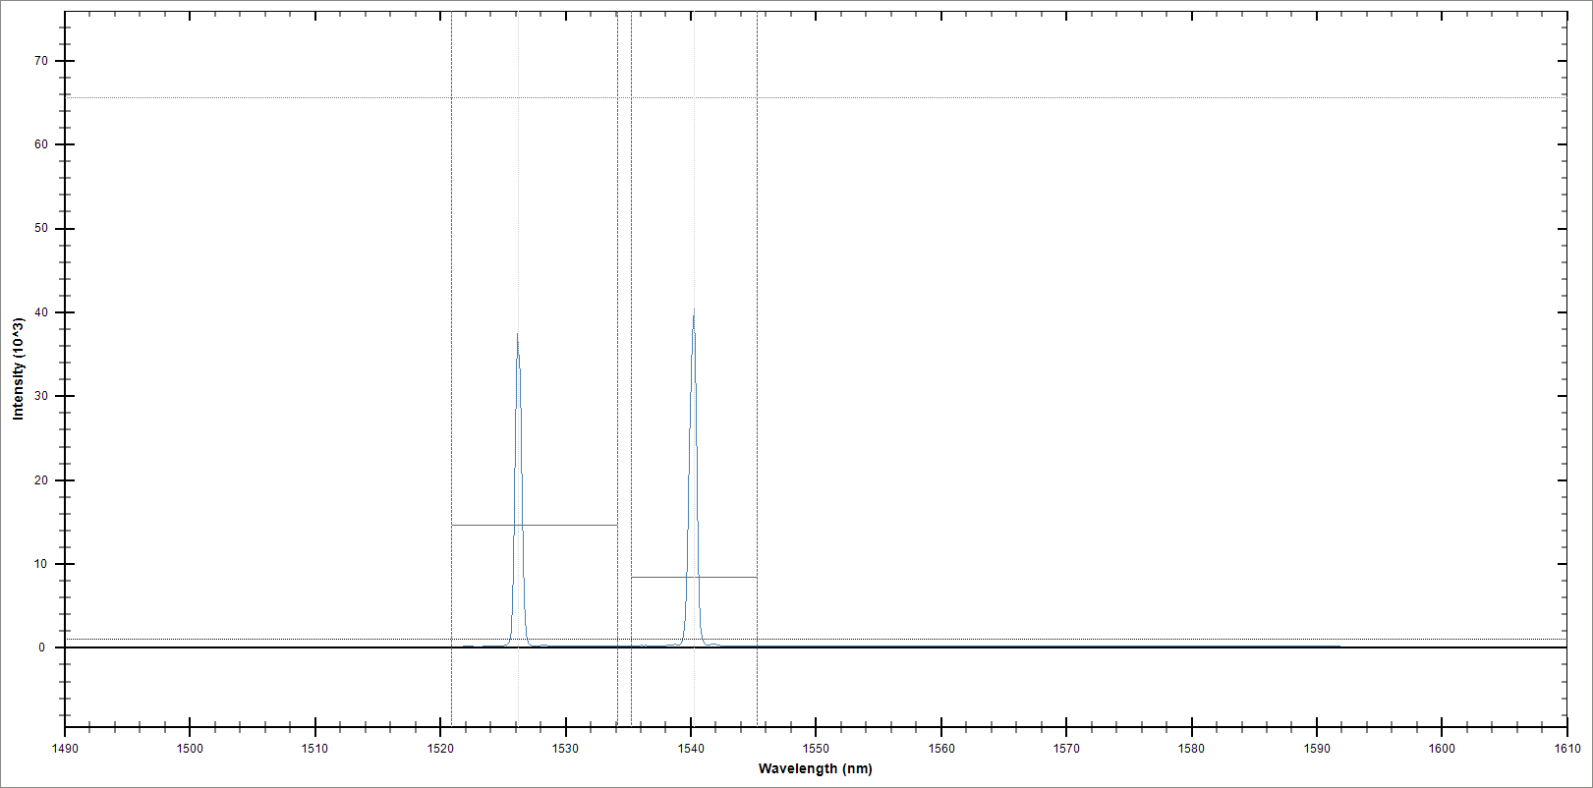
Task: Click the 1610 label on the wavelength axis
Action: [x=1566, y=748]
